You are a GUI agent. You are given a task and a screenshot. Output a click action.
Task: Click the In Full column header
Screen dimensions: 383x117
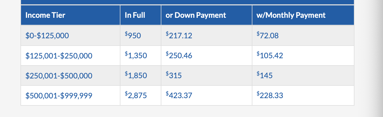point(135,15)
